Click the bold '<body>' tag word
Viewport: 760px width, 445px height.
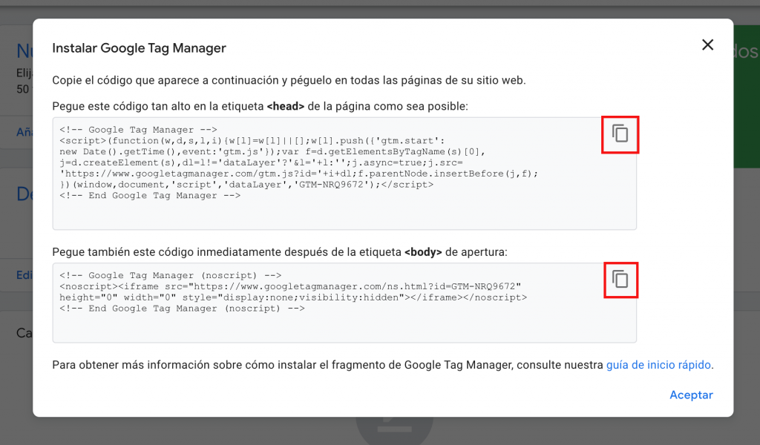(422, 252)
